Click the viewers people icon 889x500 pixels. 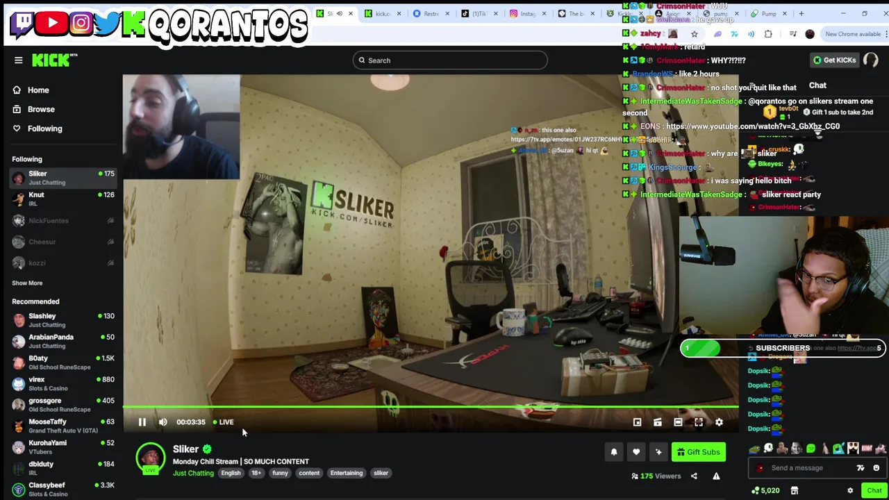click(635, 476)
